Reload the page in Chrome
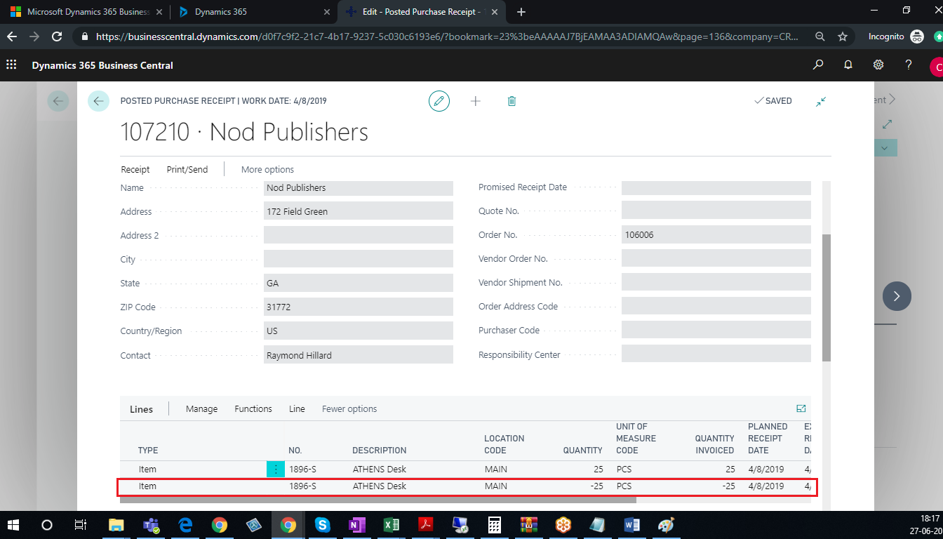 click(58, 36)
